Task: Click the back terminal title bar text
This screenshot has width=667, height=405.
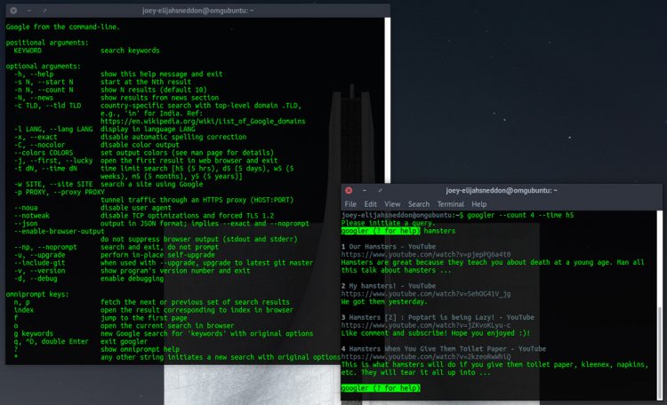Action: [x=197, y=10]
